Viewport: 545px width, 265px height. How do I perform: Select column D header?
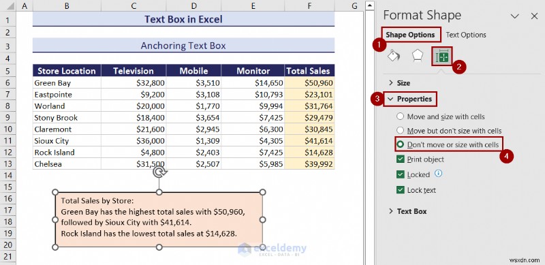click(x=193, y=5)
